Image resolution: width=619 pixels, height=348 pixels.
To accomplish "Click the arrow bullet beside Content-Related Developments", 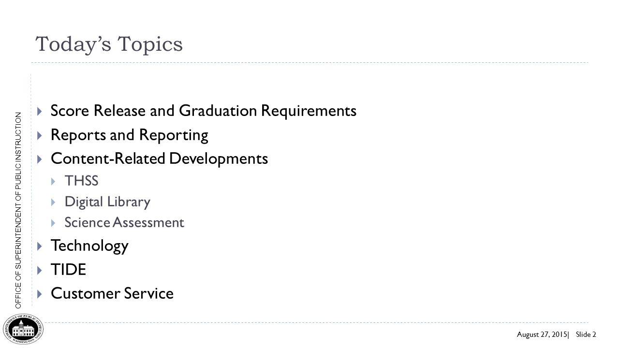I will 40,159.
